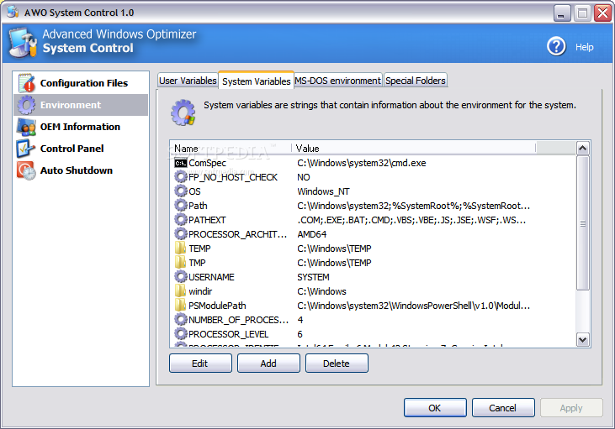
Task: Select the windir variable name
Action: tap(200, 291)
